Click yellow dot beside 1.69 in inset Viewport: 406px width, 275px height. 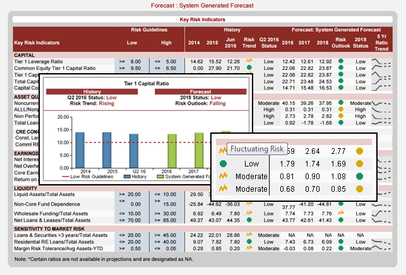pos(359,164)
